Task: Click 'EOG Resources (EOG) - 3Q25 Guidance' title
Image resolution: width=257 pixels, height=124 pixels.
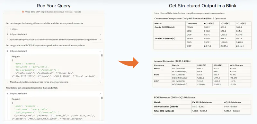Action: (x=175, y=97)
